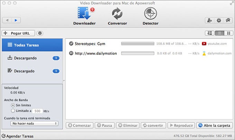Select the Limitado a bandwidth option
This screenshot has width=235, height=140.
13,111
